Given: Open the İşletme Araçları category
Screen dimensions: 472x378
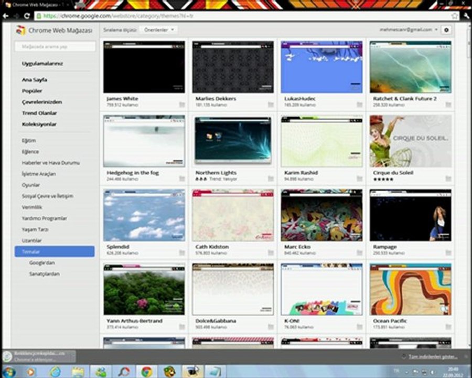Looking at the screenshot, I should 38,174.
